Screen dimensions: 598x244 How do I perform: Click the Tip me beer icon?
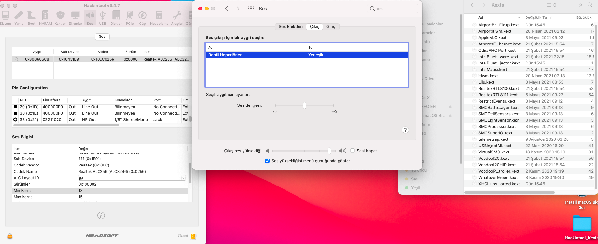coord(194,236)
